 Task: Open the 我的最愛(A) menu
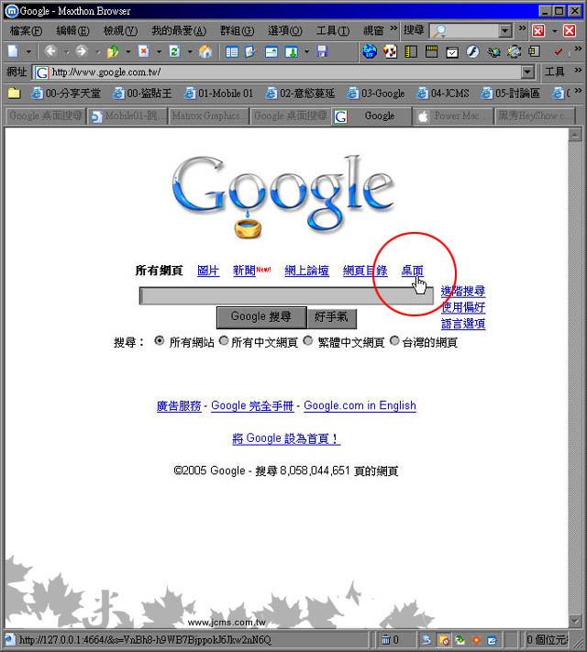(179, 31)
